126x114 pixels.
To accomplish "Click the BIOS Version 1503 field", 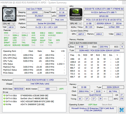I will coord(47,89).
